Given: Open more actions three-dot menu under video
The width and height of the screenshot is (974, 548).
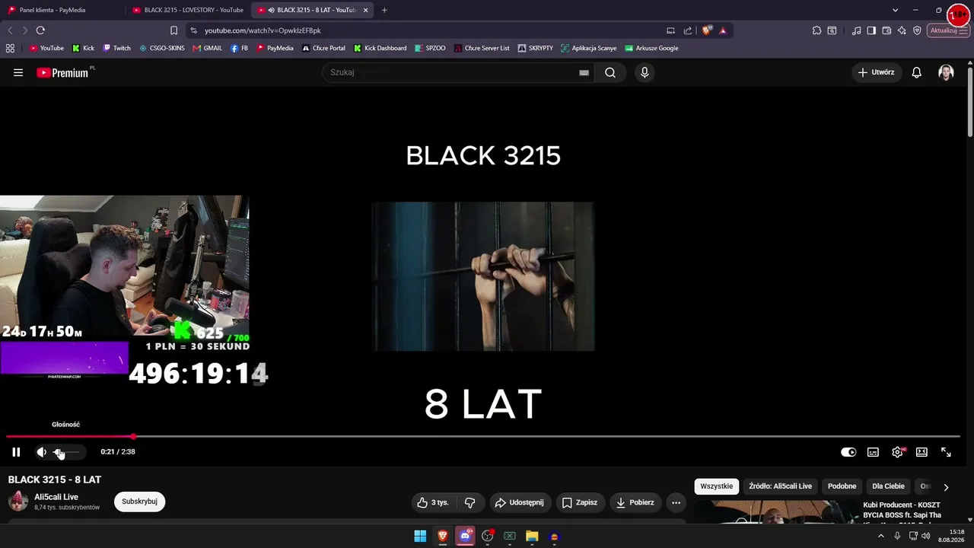Looking at the screenshot, I should [x=676, y=502].
